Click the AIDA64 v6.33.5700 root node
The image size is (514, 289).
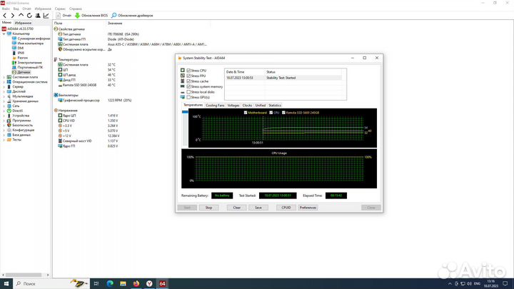[x=20, y=29]
